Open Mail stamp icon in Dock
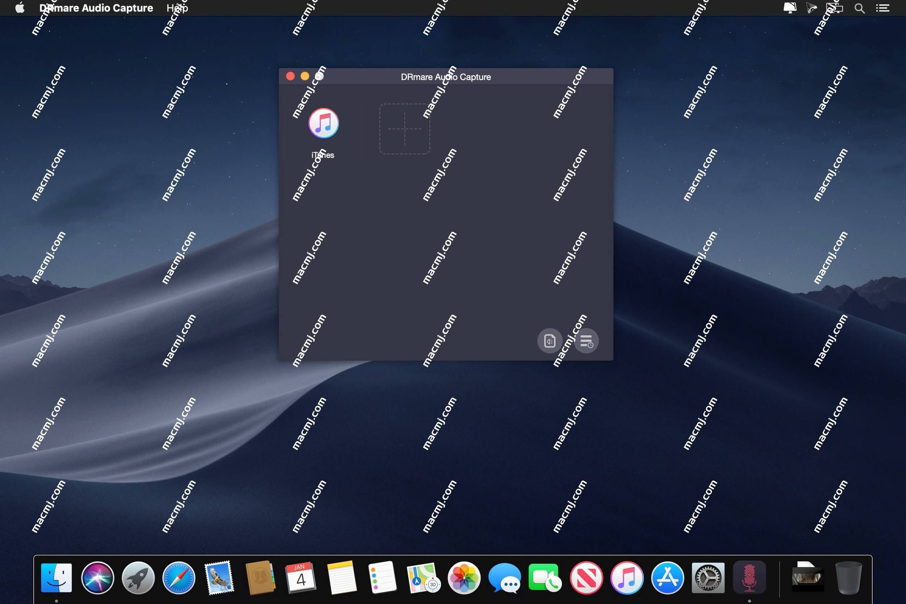 click(x=219, y=578)
